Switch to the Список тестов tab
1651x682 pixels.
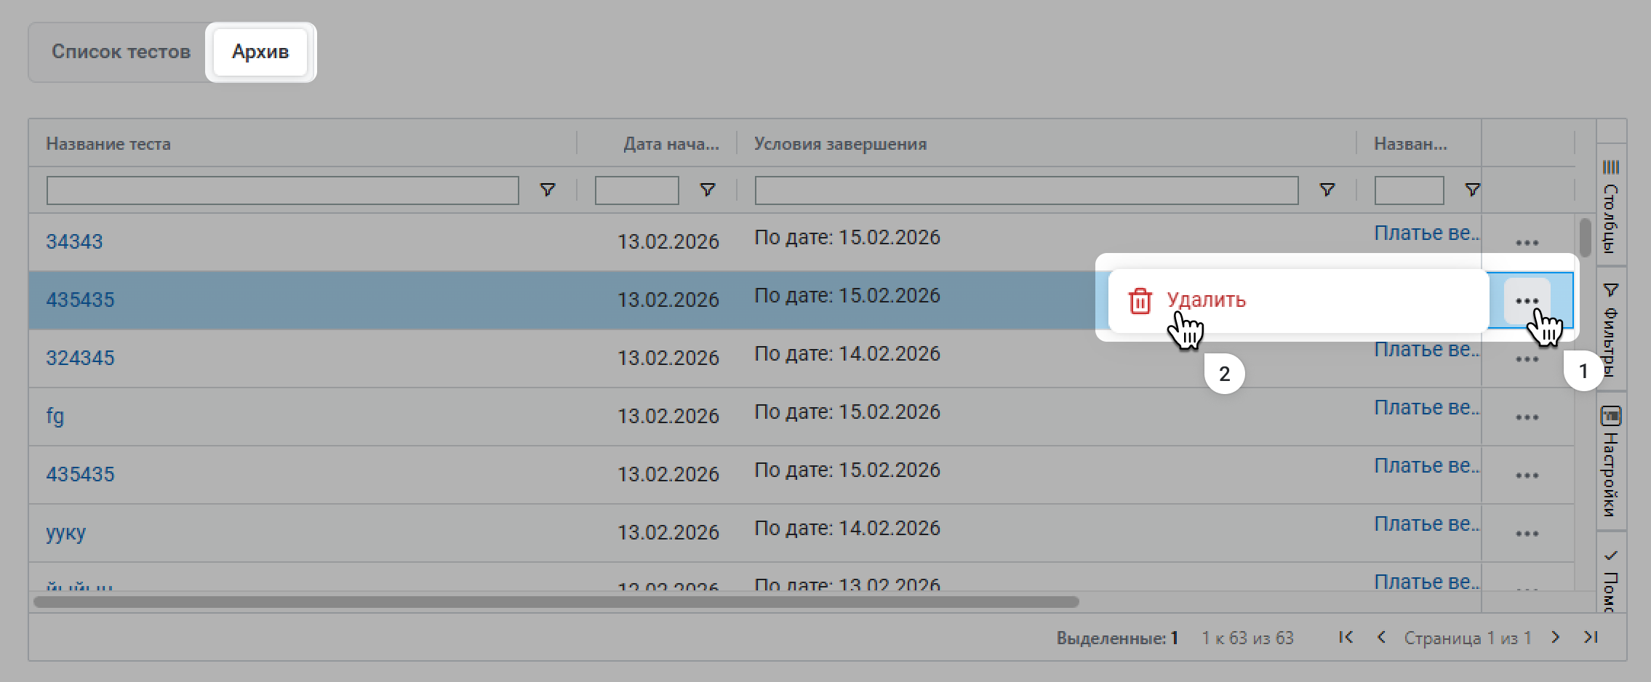tap(121, 52)
